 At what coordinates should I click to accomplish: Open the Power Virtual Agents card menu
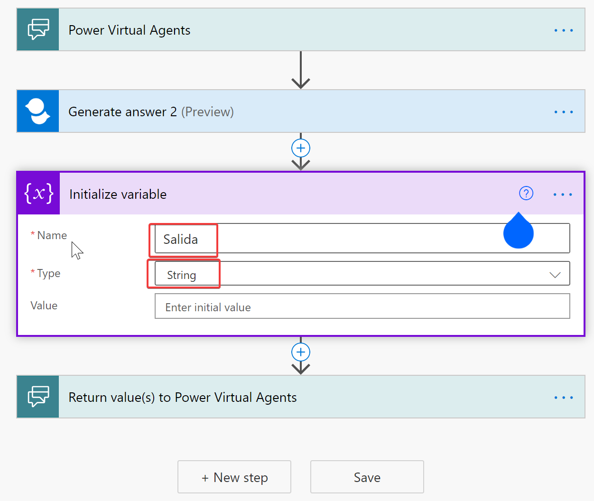coord(563,30)
